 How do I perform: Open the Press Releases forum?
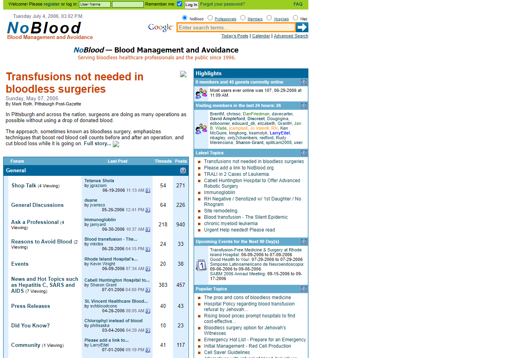(31, 306)
